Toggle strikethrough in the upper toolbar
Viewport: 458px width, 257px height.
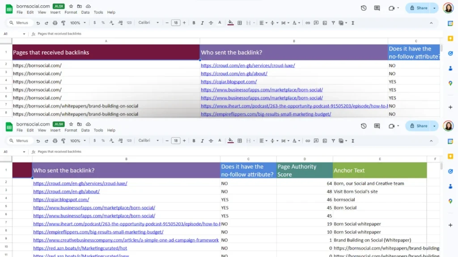[x=211, y=23]
